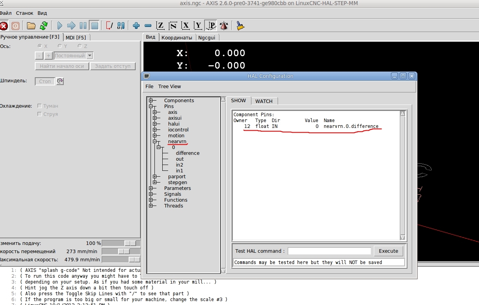The width and height of the screenshot is (479, 305).
Task: Open a G-code file
Action: coord(31,26)
